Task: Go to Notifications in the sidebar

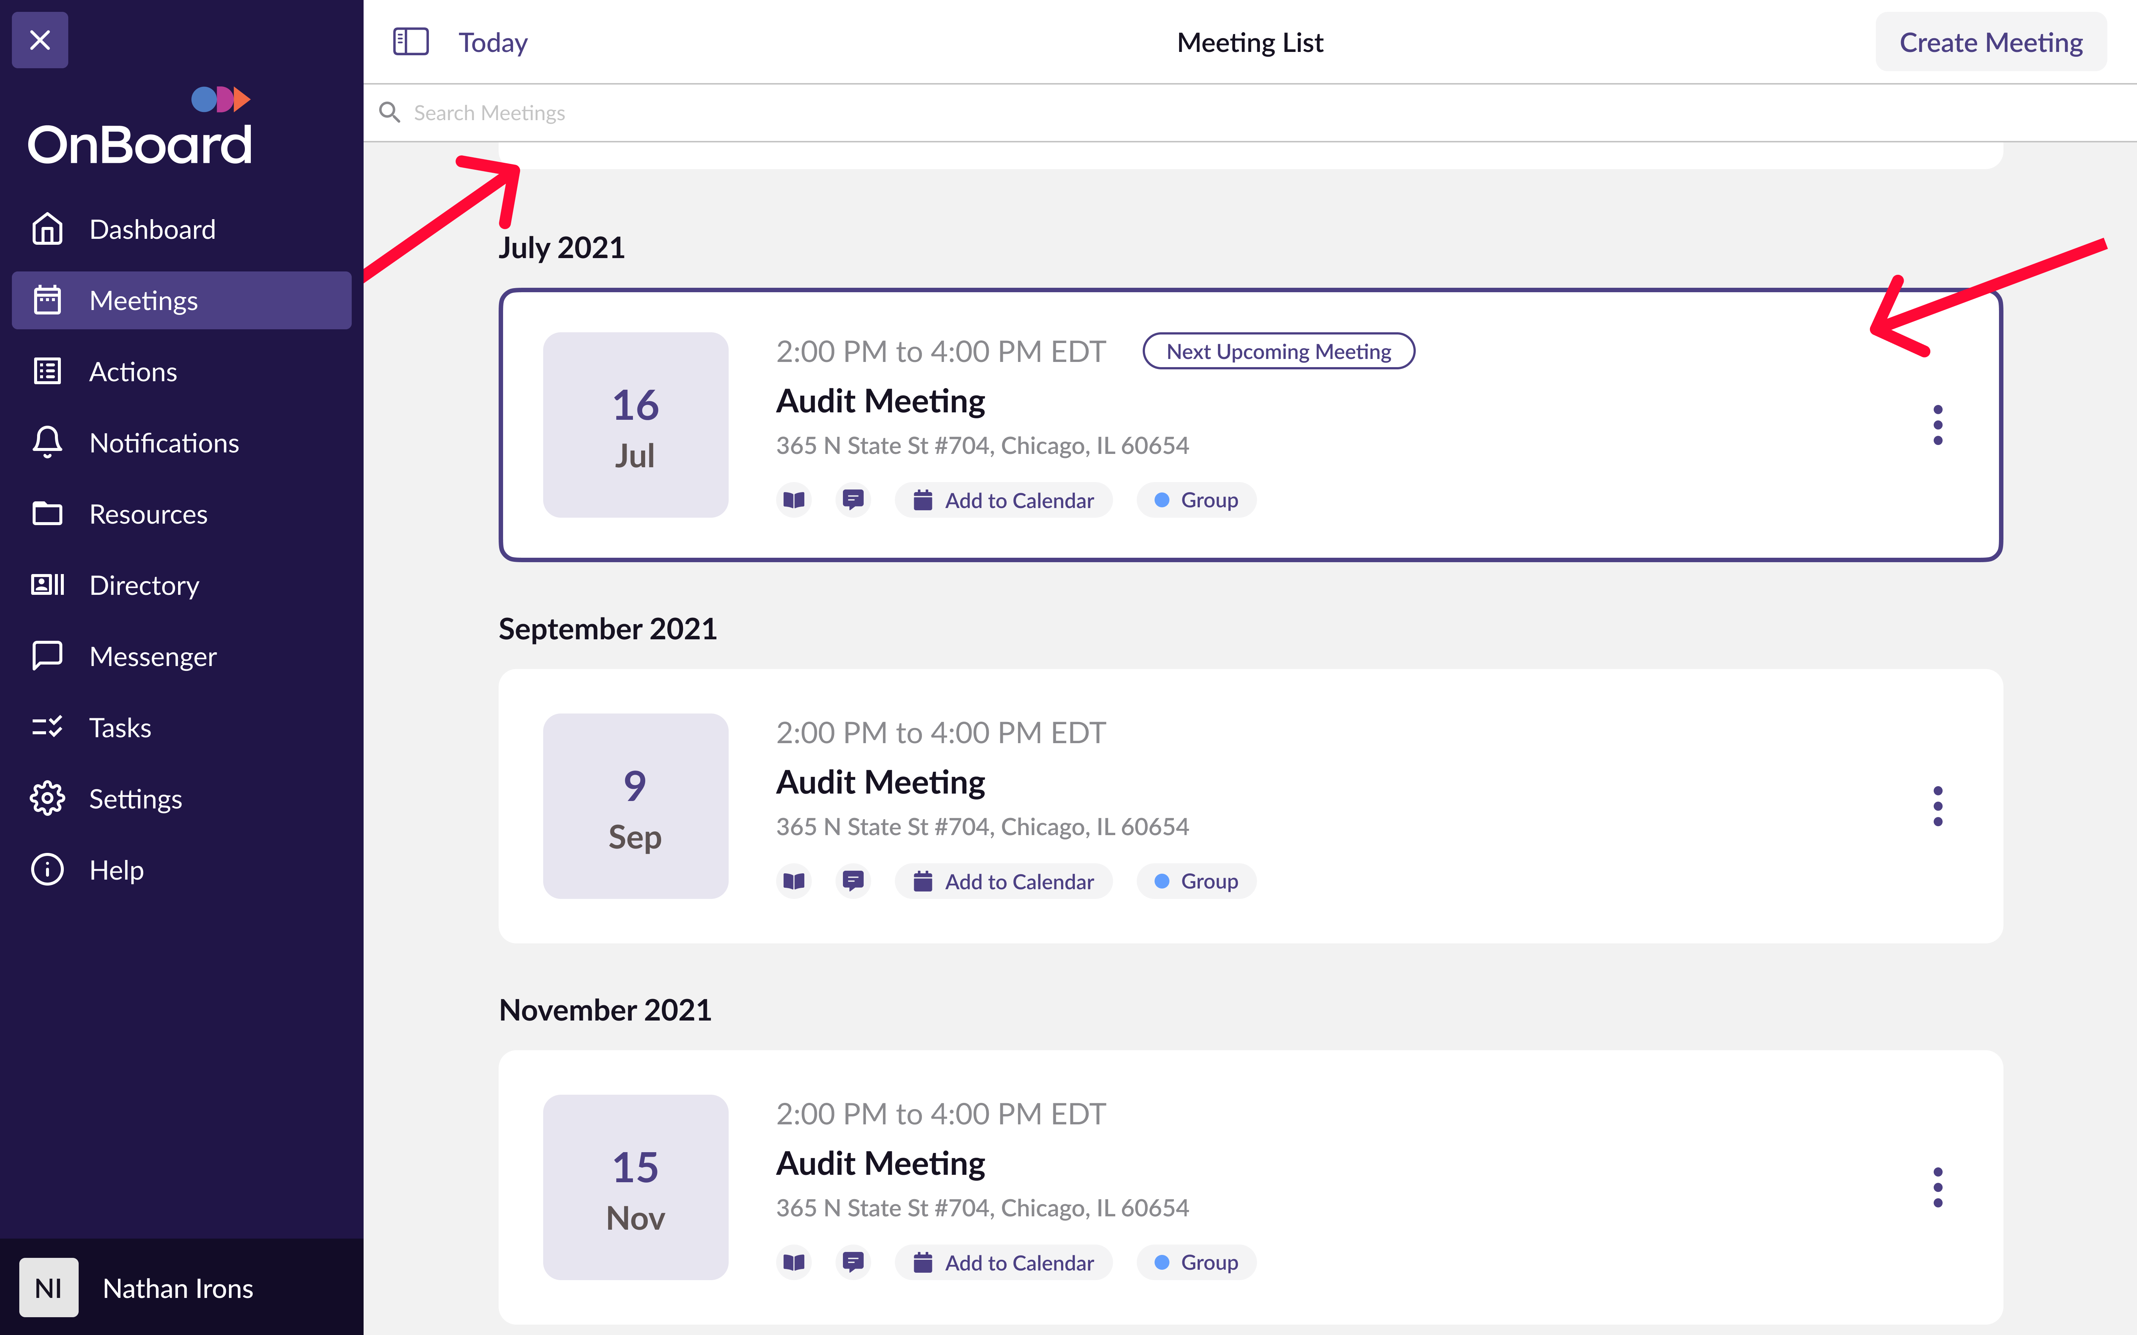Action: click(181, 442)
